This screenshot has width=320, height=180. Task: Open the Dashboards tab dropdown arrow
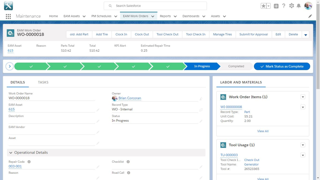[204, 16]
